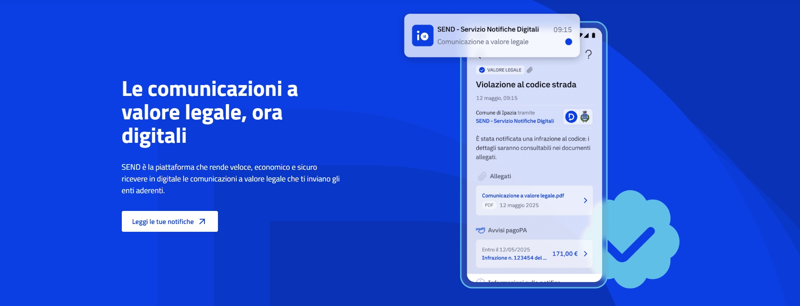Click the pagoPA logo icon

tap(480, 230)
